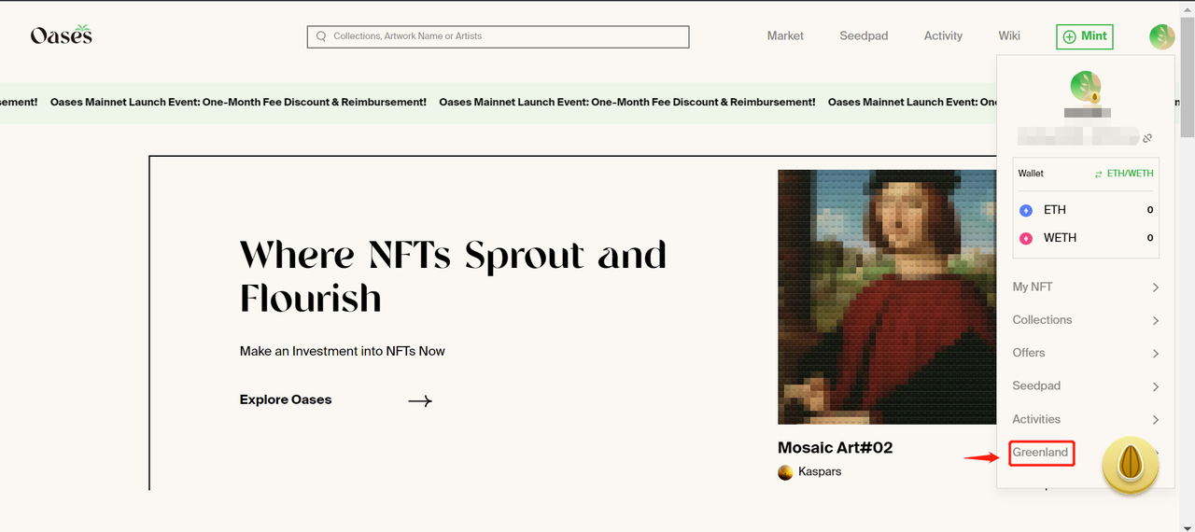Select Greenland in the profile menu
1195x532 pixels.
click(x=1040, y=453)
